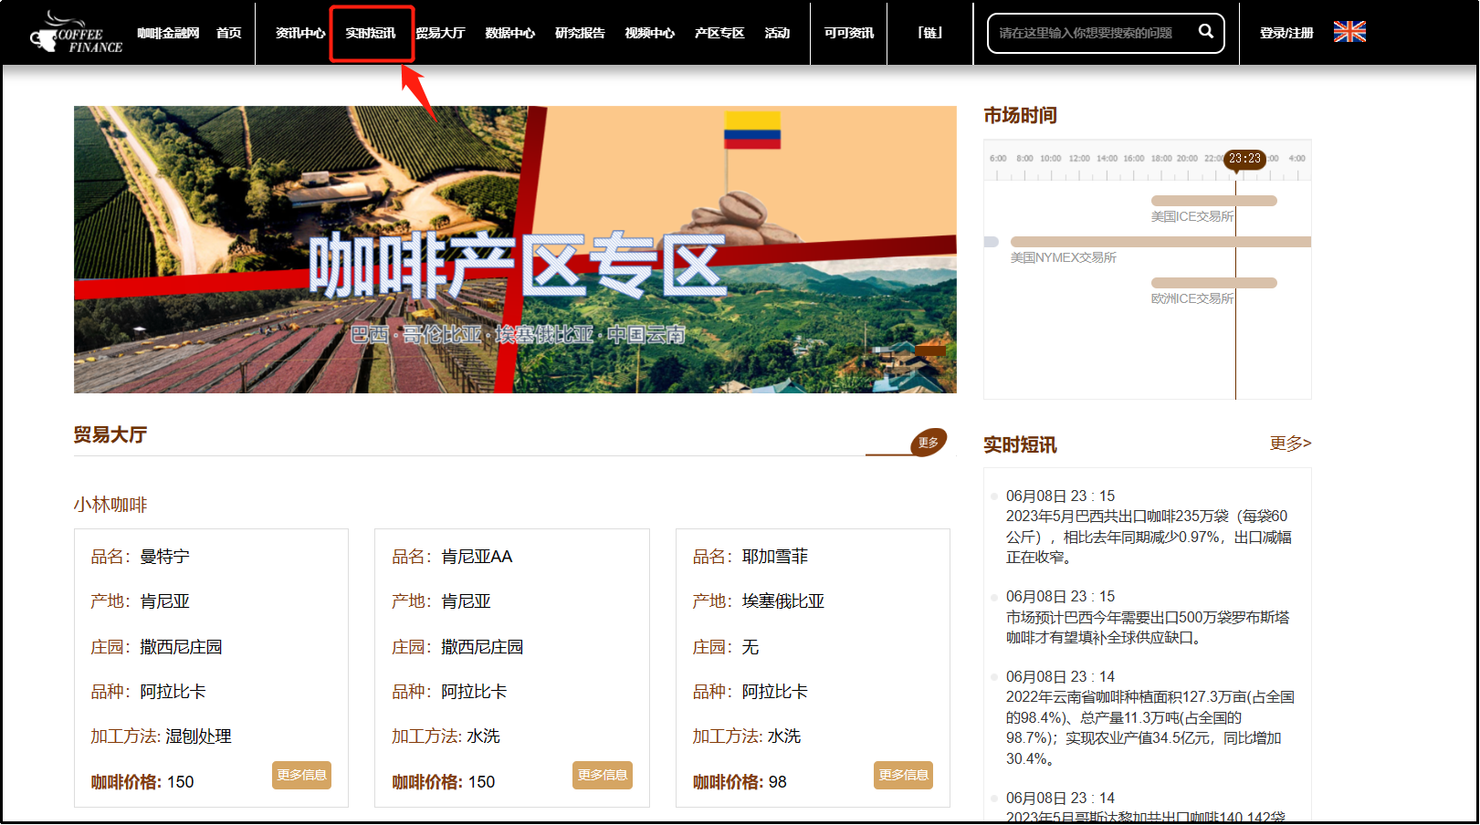Switch language via the UK flag icon
This screenshot has width=1480, height=825.
[x=1349, y=32]
